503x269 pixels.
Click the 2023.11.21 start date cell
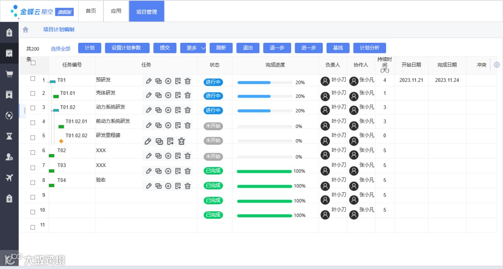(411, 80)
